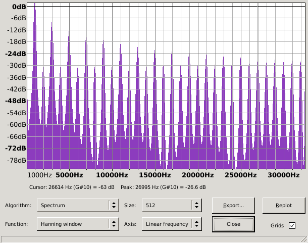This screenshot has height=243, width=308.
Task: Disable the Grids checkbox
Action: point(292,225)
